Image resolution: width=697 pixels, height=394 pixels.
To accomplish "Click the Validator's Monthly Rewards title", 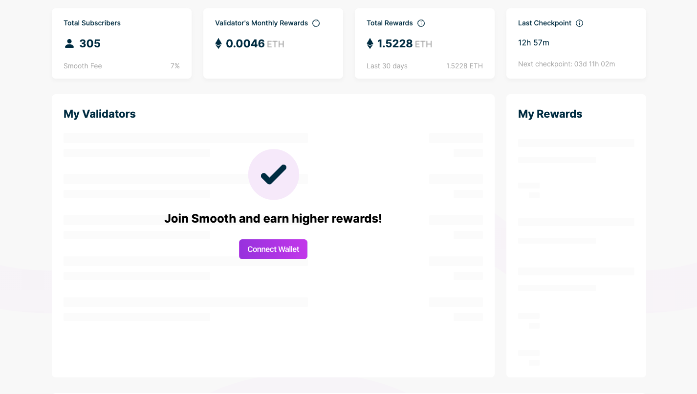I will [x=261, y=23].
